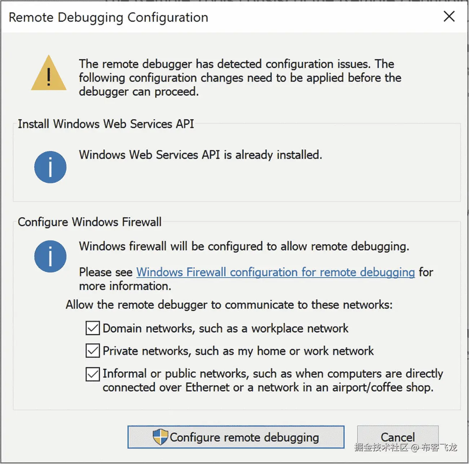Click the 'Private networks, such as my home' label

point(238,351)
